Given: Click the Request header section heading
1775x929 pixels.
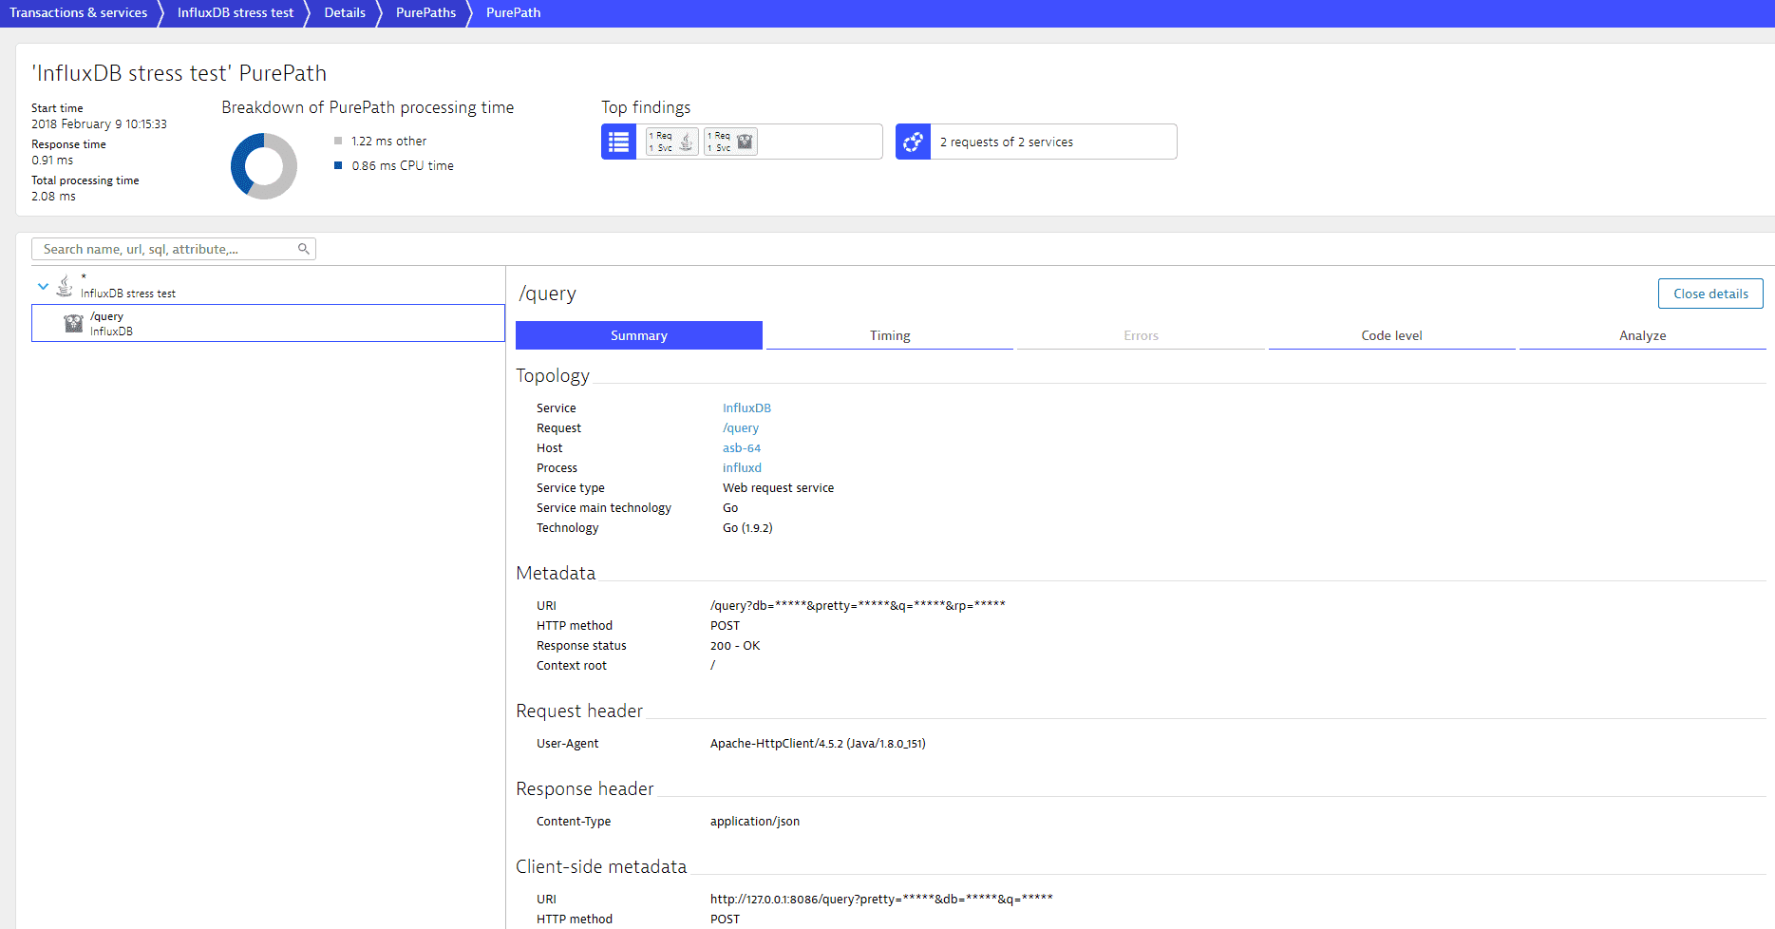Looking at the screenshot, I should pyautogui.click(x=579, y=711).
